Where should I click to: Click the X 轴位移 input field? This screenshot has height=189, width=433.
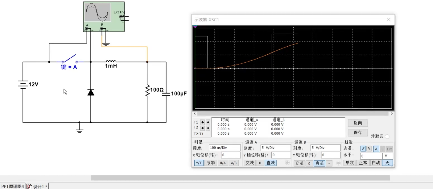[231, 155]
